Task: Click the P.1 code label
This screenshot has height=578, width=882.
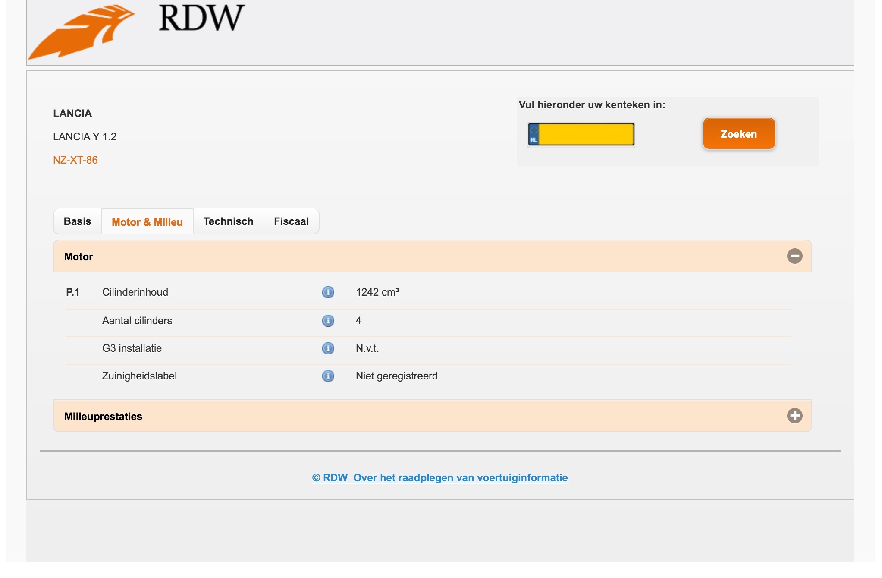Action: (73, 292)
